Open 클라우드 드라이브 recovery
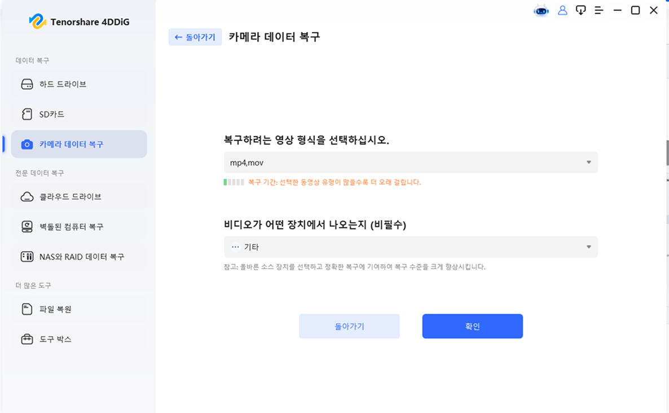The height and width of the screenshot is (413, 669). tap(79, 197)
